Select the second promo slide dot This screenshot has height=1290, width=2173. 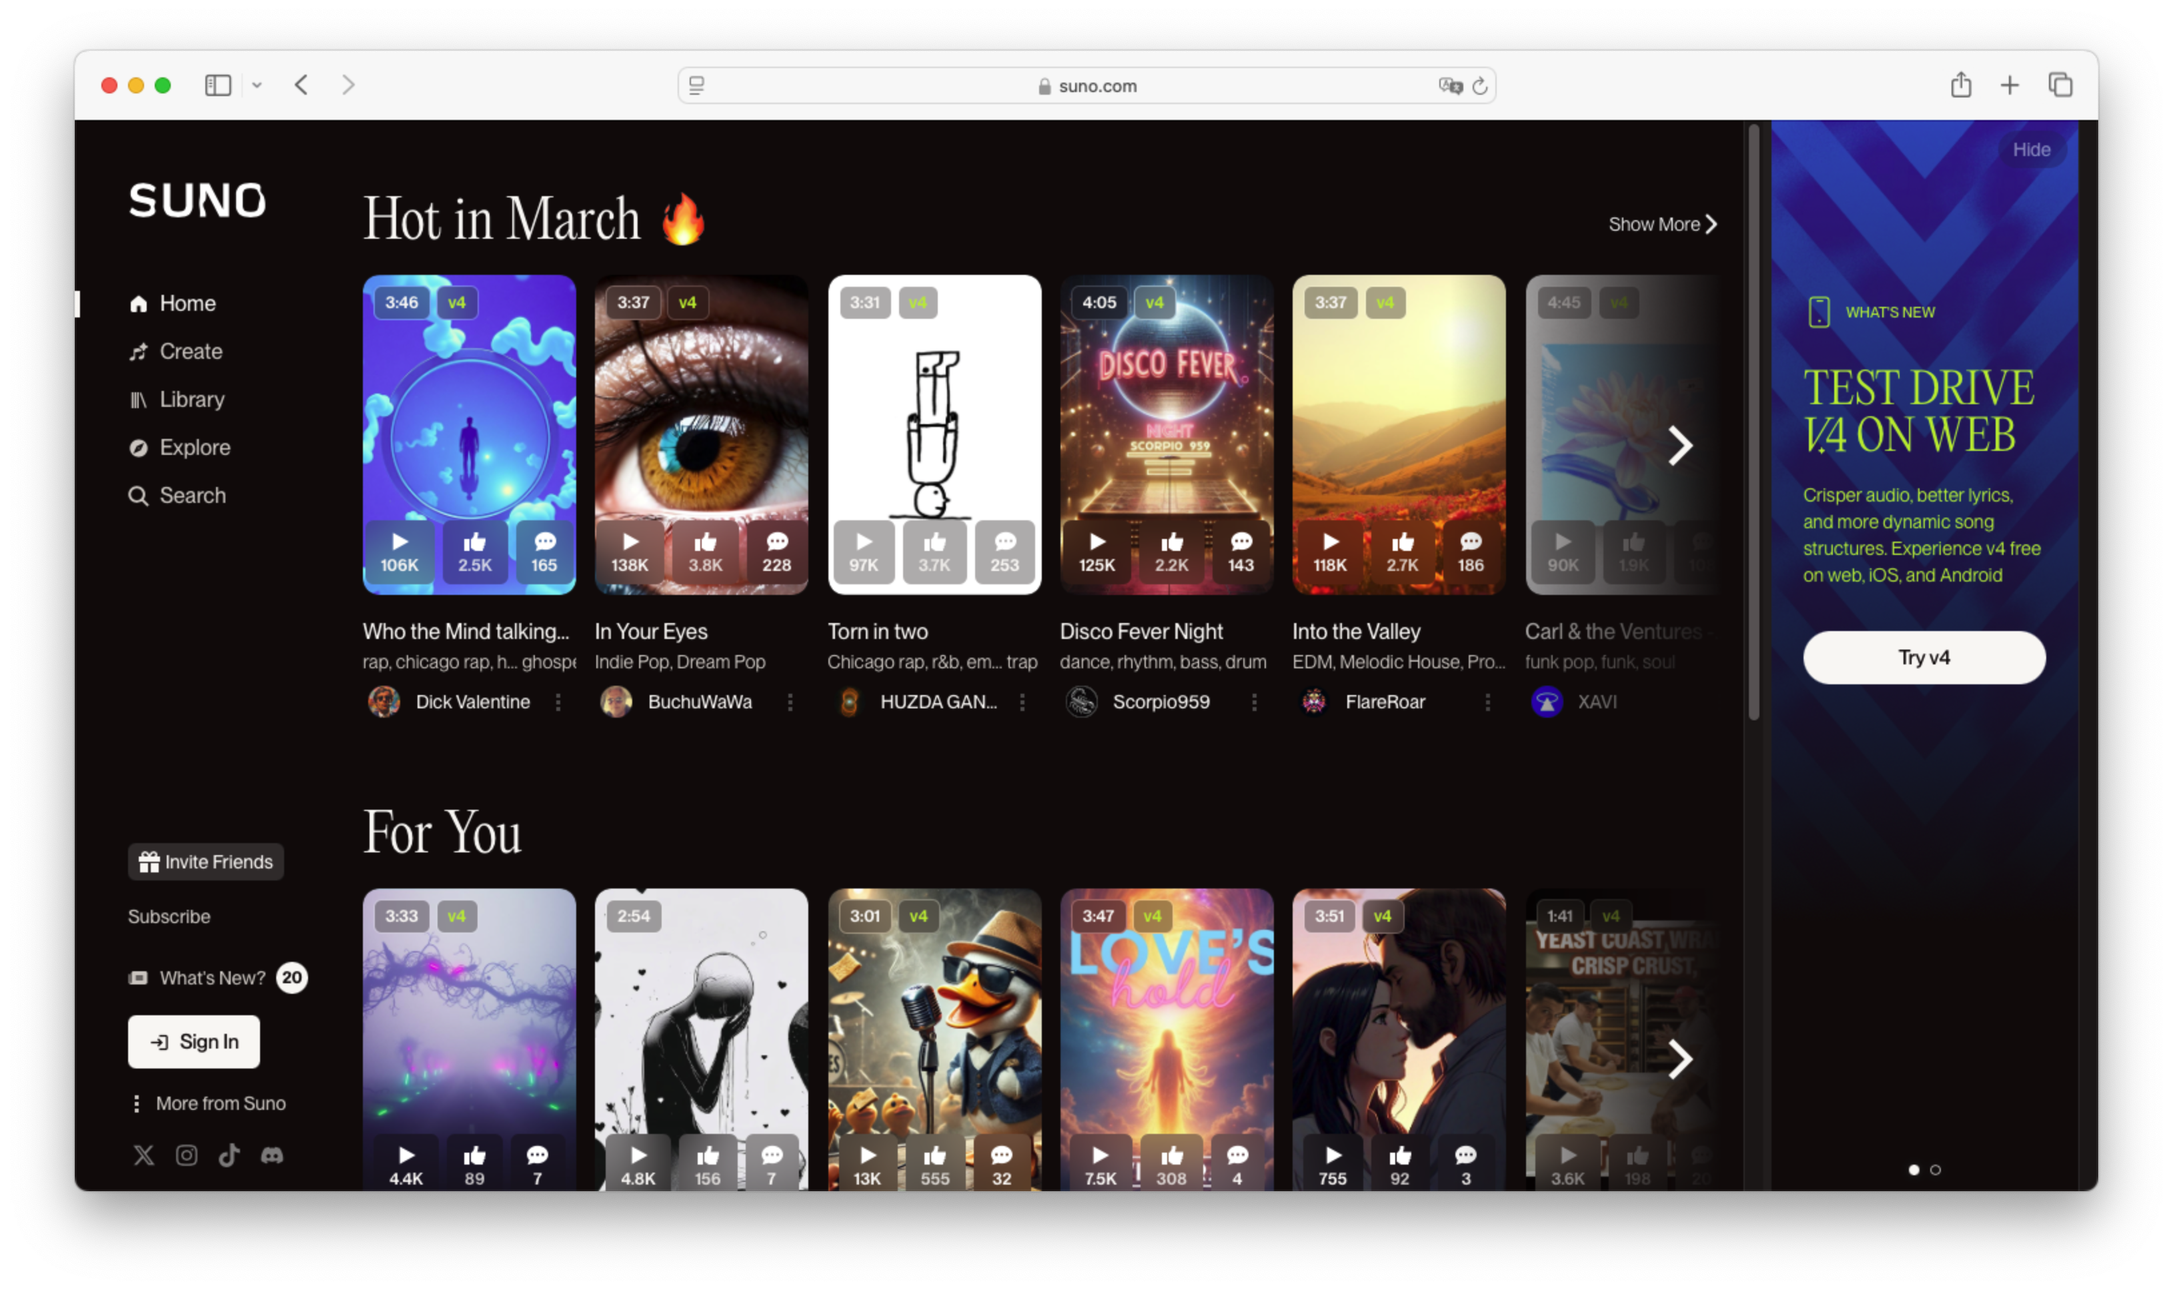[x=1935, y=1169]
